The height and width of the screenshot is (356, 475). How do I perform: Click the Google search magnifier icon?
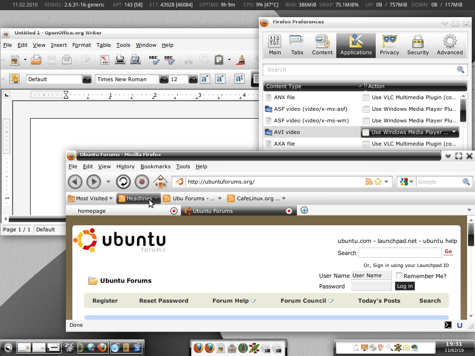pos(466,182)
